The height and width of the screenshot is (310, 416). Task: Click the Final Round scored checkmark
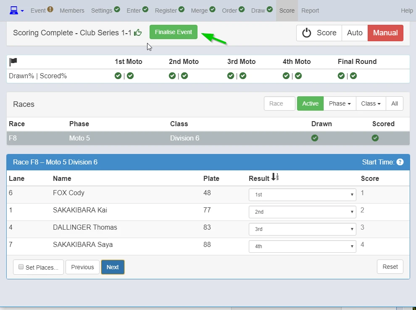pyautogui.click(x=353, y=76)
